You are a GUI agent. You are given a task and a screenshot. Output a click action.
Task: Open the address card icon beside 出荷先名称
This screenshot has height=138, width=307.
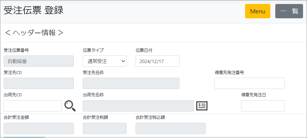tap(202, 106)
